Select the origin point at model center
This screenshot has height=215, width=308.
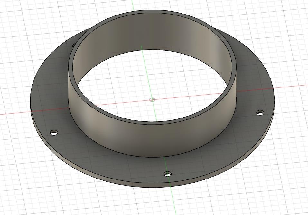click(x=152, y=100)
